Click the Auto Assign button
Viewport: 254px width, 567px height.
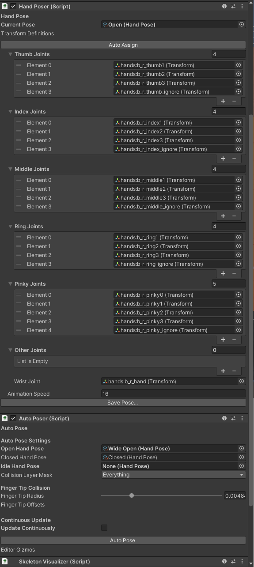[123, 45]
